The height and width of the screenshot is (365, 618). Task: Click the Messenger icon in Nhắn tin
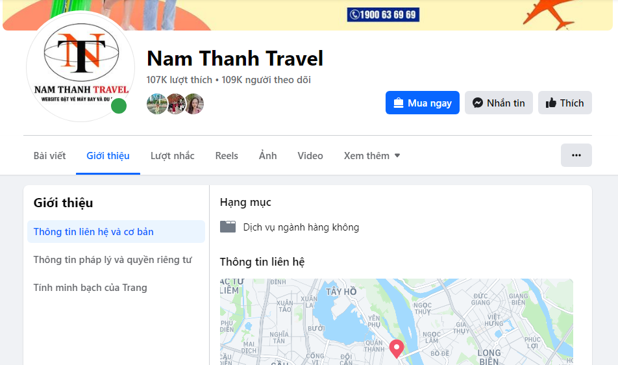coord(478,103)
